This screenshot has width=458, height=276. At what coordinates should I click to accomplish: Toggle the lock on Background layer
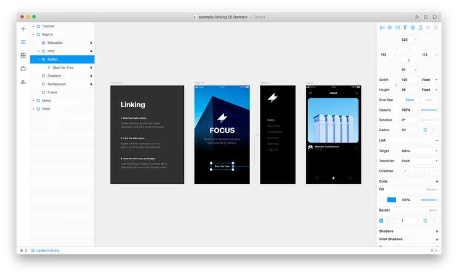tap(91, 84)
